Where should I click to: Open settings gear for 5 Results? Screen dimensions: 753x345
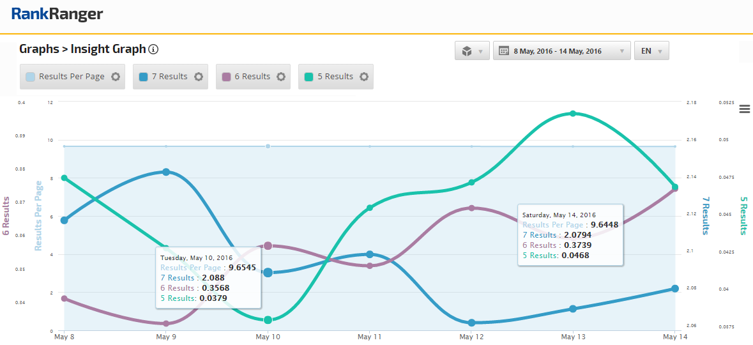(364, 77)
